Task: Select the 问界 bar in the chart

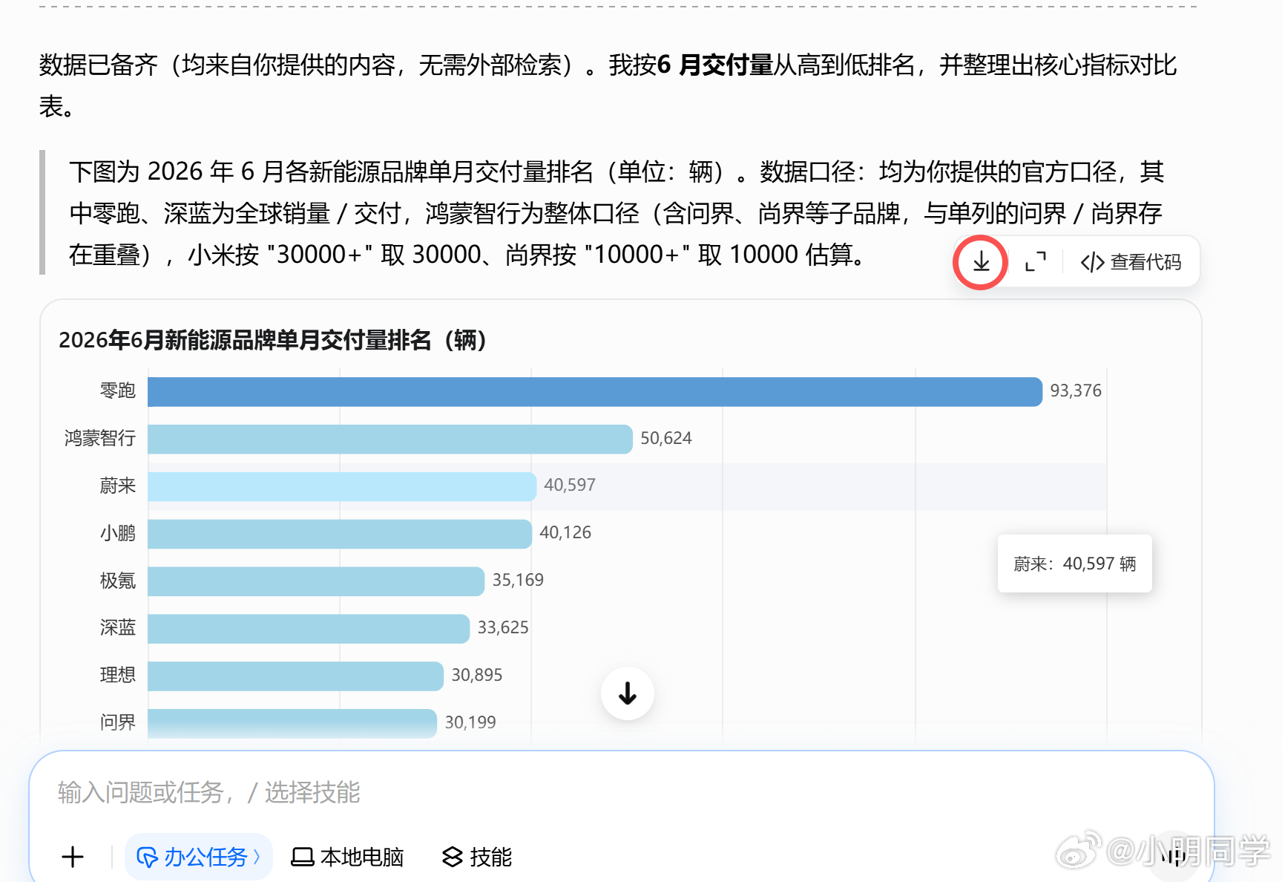Action: pyautogui.click(x=292, y=723)
